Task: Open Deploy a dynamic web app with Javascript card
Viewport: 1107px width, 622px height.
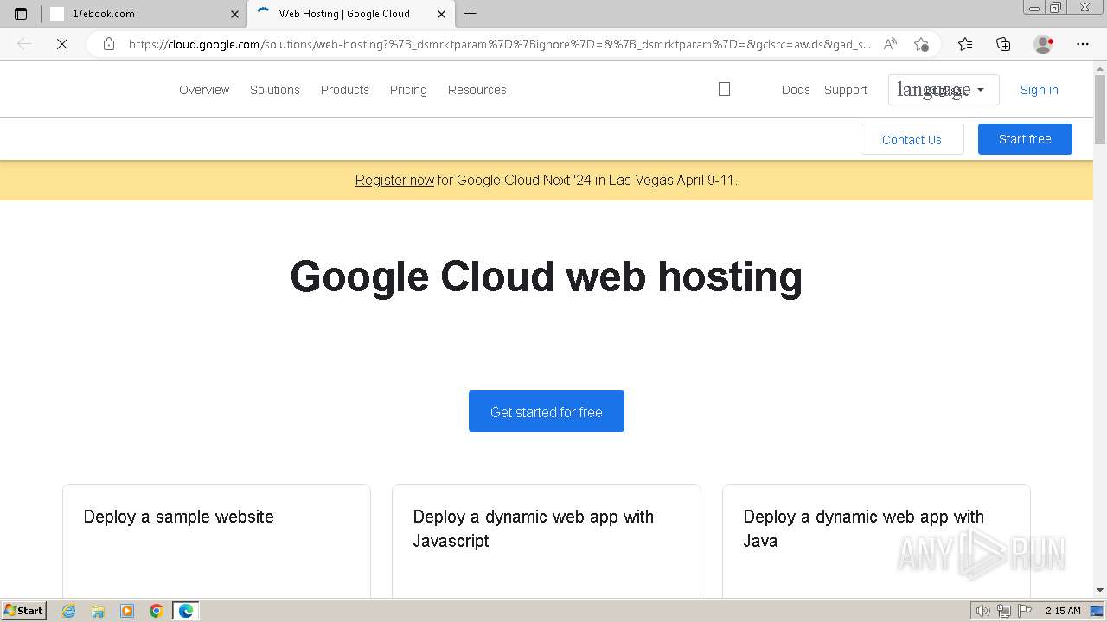Action: pyautogui.click(x=547, y=541)
